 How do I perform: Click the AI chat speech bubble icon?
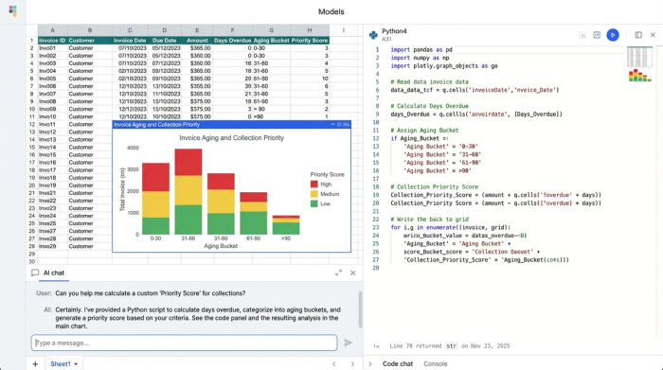click(x=35, y=273)
